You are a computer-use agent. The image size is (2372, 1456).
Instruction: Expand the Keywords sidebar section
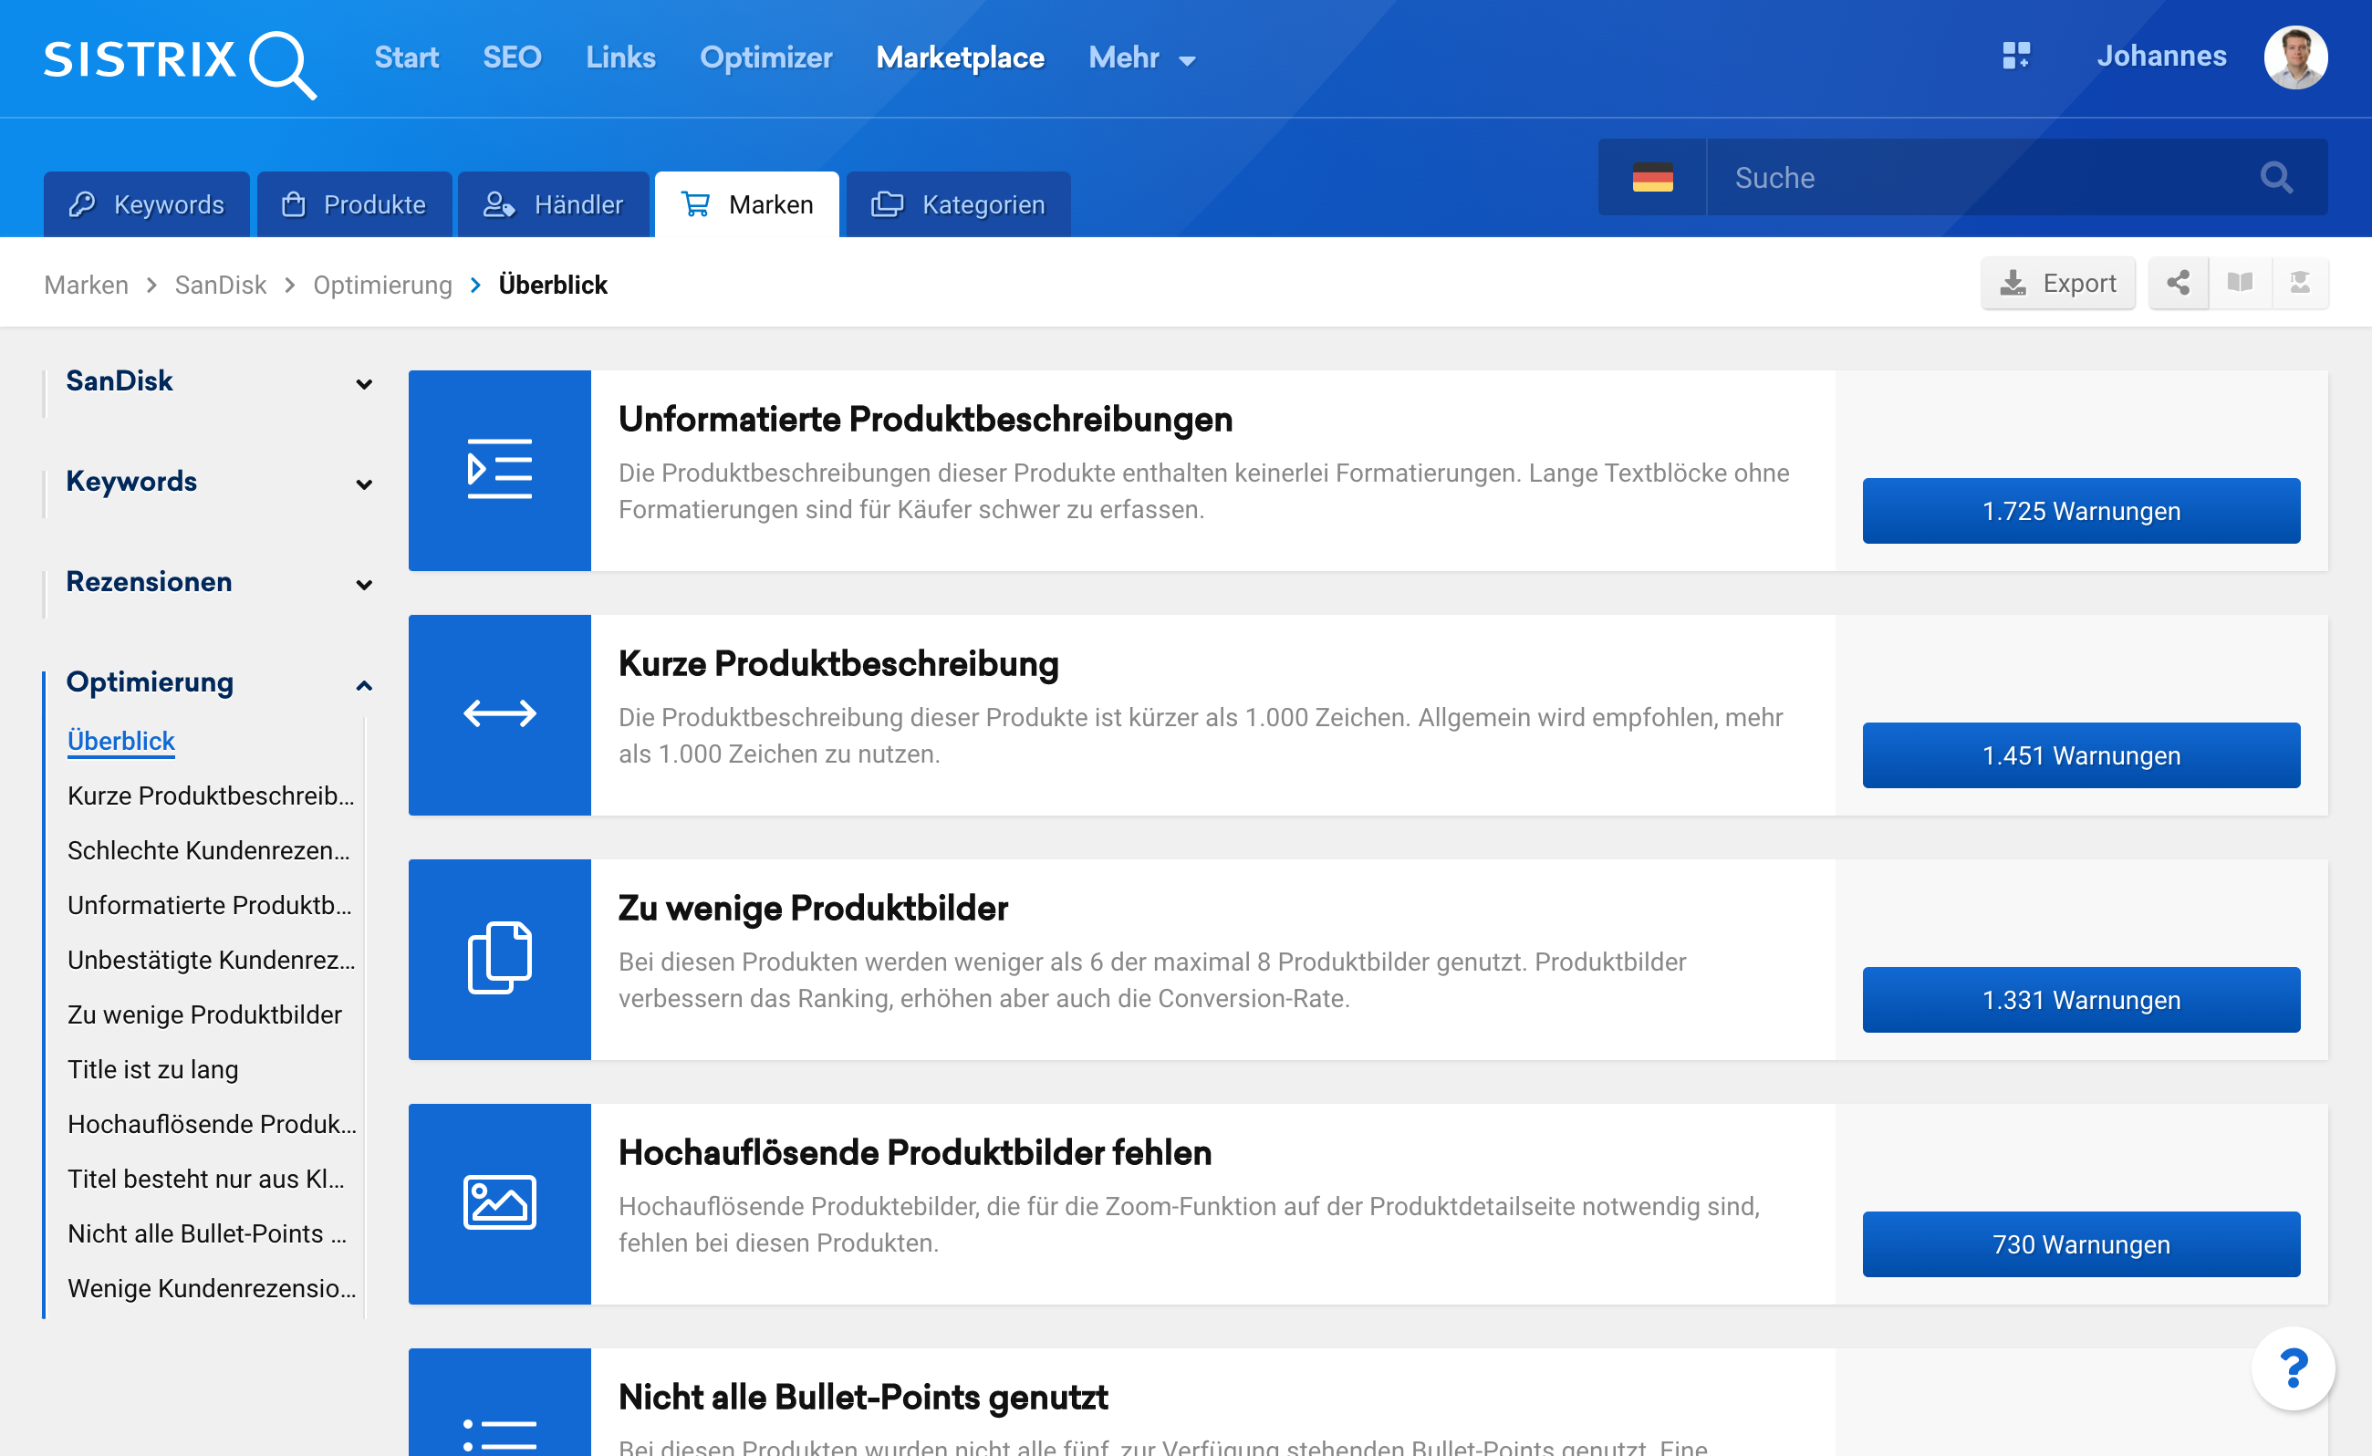[x=364, y=484]
